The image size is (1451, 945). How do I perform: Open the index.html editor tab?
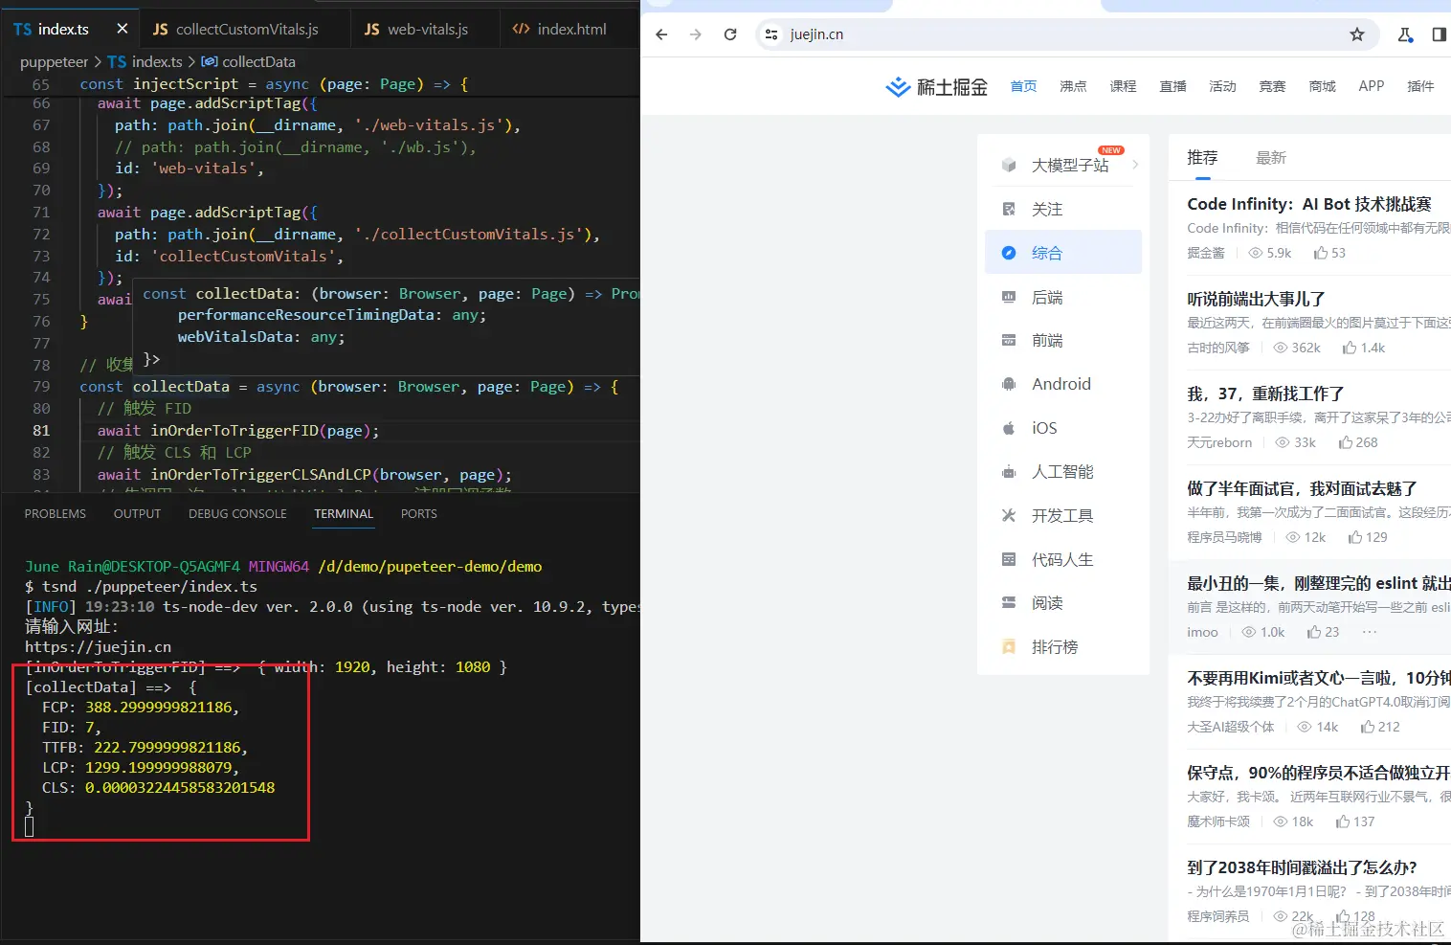pyautogui.click(x=560, y=29)
